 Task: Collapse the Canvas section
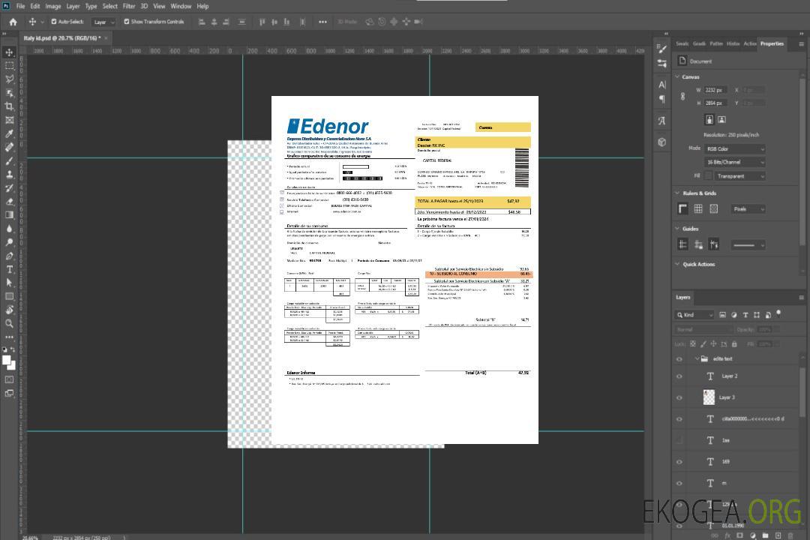point(677,76)
